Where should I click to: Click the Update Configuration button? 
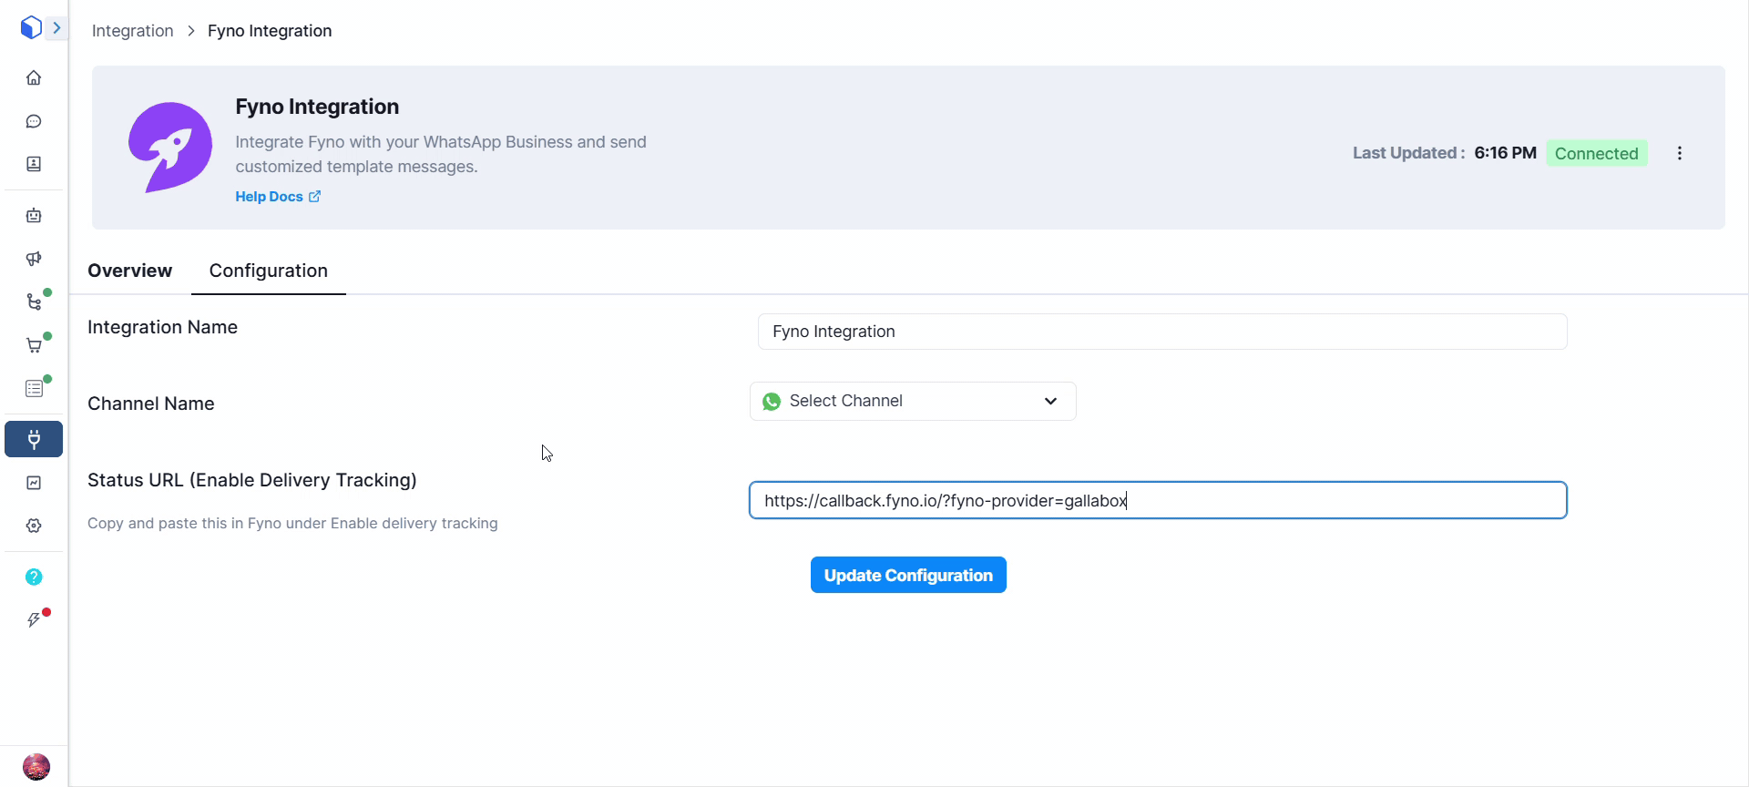(908, 575)
